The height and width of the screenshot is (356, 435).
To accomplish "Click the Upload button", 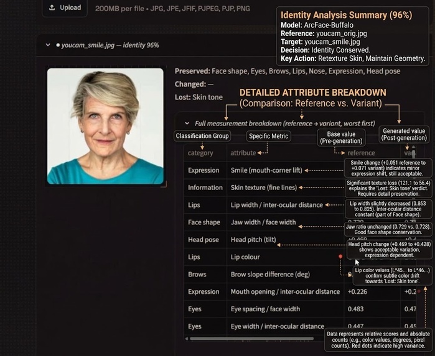I will pos(65,7).
